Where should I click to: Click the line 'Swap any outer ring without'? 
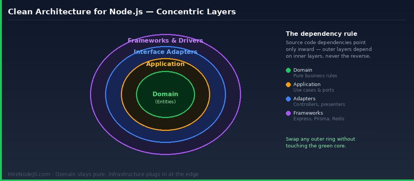point(320,139)
